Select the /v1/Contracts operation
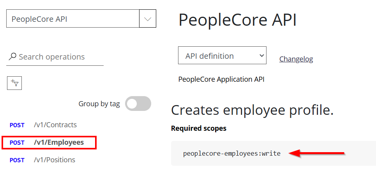 coord(55,125)
